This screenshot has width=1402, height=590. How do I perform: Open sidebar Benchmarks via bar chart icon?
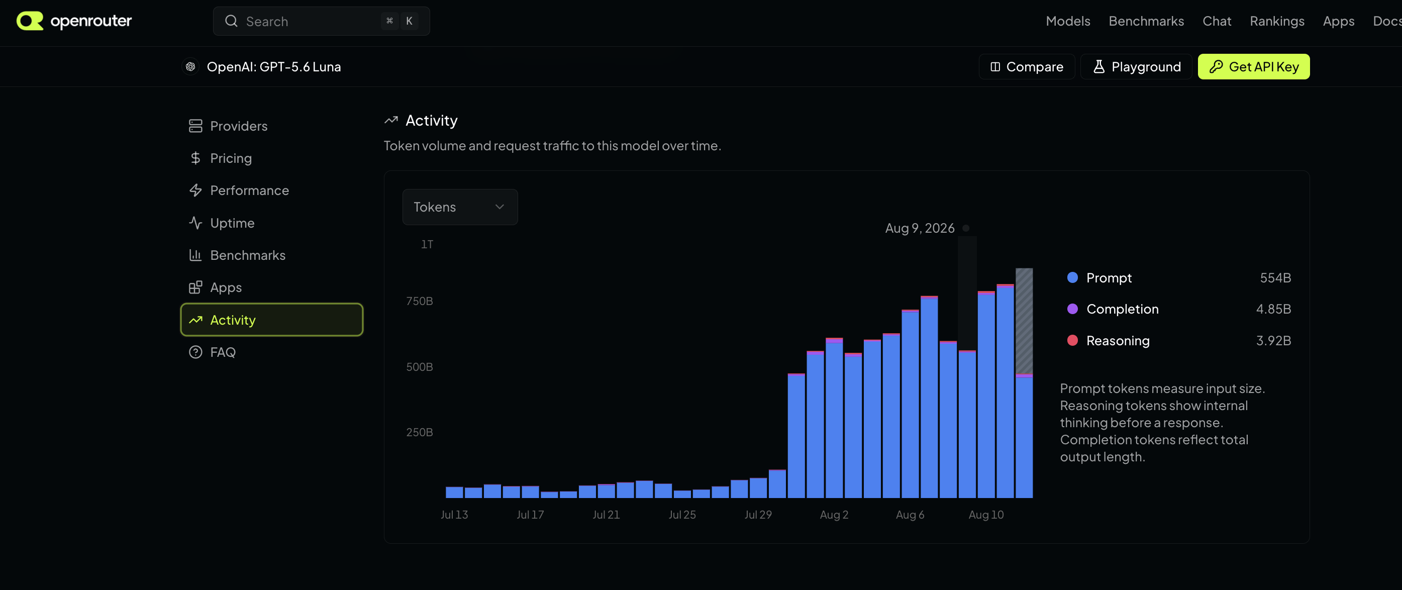[195, 255]
